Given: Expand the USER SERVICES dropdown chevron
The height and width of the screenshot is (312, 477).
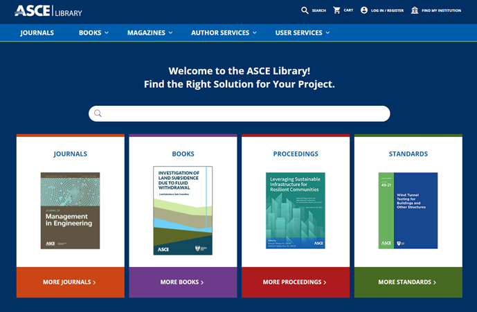Looking at the screenshot, I should coord(327,33).
